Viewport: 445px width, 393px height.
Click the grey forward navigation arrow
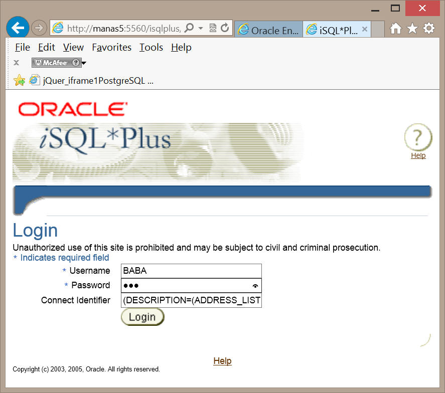tap(39, 28)
